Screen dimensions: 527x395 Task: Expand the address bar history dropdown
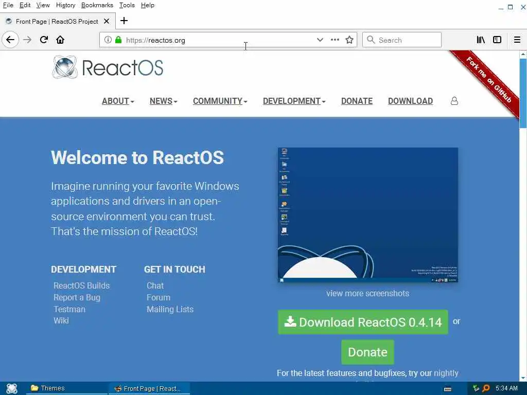click(320, 40)
